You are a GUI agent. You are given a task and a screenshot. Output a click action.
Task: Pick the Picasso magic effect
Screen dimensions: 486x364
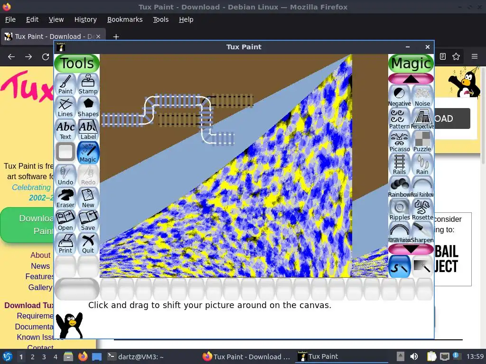click(x=400, y=142)
